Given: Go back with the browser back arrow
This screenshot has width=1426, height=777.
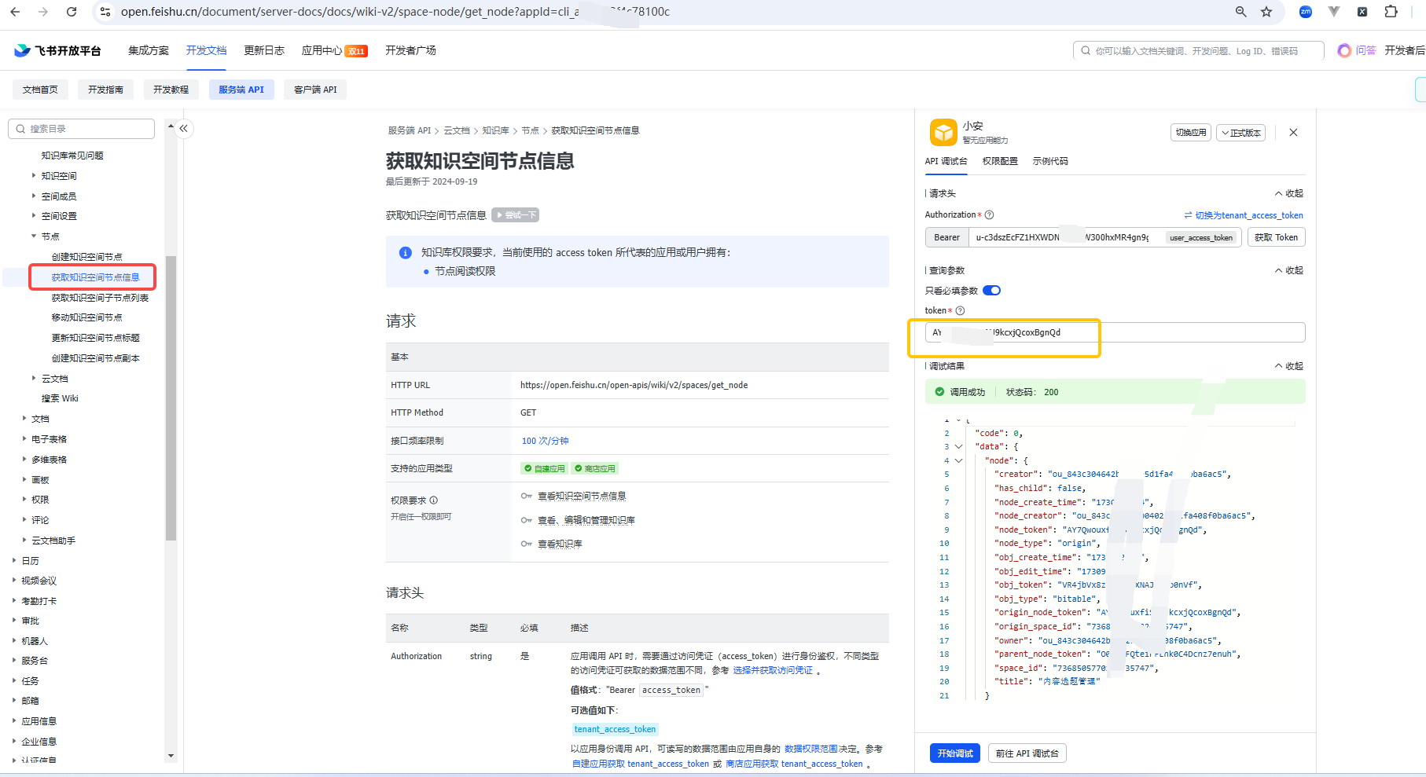Looking at the screenshot, I should pos(15,12).
